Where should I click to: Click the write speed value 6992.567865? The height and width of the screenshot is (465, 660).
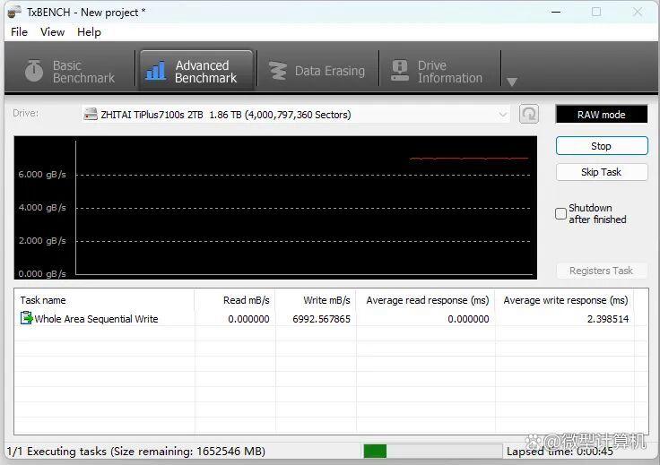pos(321,319)
